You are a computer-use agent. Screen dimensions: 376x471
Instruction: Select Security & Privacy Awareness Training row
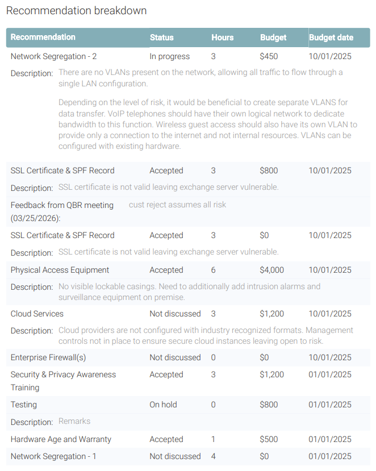coord(188,381)
